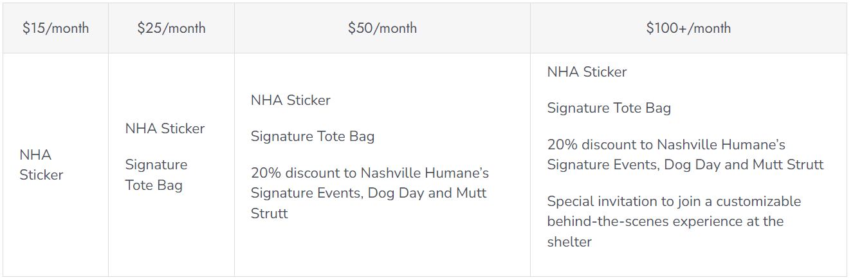Click NHA Sticker in the $100+/month column
This screenshot has width=853, height=280.
587,72
